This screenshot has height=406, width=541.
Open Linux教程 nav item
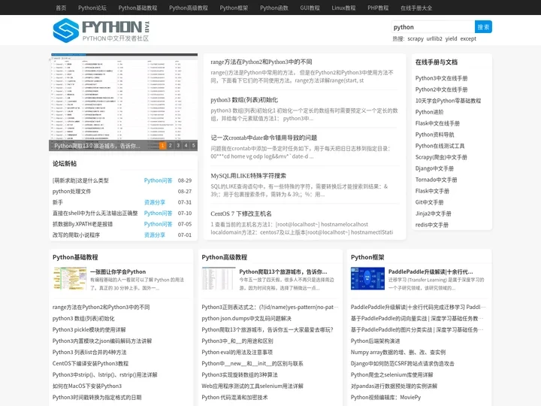(343, 8)
